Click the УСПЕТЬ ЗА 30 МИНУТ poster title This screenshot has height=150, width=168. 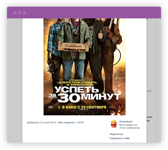(x=84, y=95)
